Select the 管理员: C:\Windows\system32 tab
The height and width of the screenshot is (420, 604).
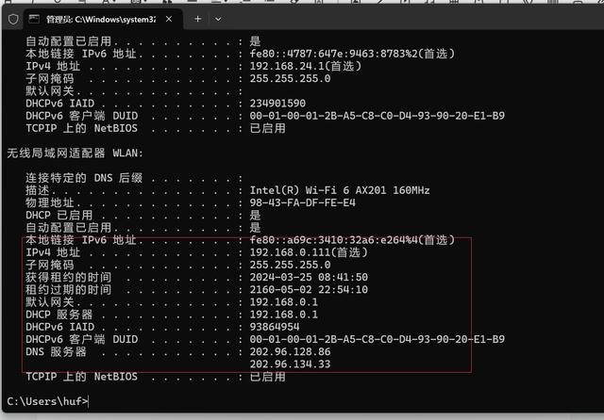(x=103, y=19)
